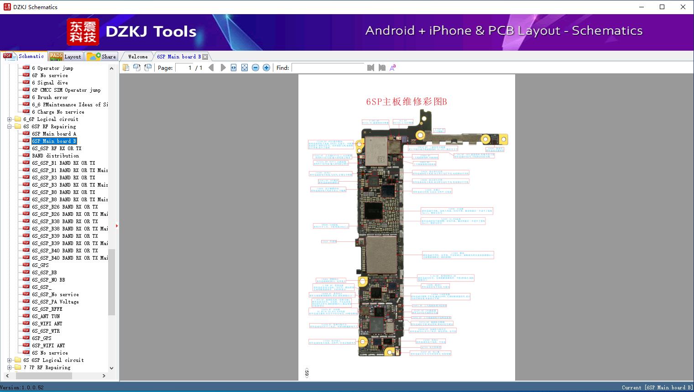
Task: Click the DZKJ red logo in banner
Action: (83, 32)
